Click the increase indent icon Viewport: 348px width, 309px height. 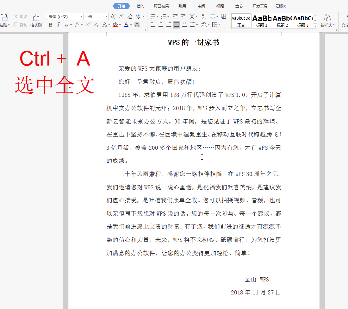(183, 16)
